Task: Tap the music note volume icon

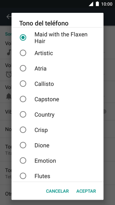Action: [9, 52]
